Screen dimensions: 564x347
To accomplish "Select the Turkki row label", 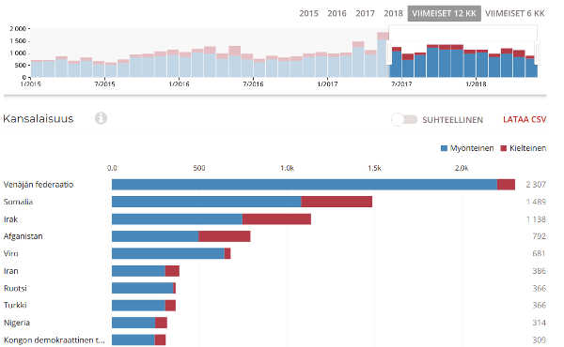I will point(15,305).
